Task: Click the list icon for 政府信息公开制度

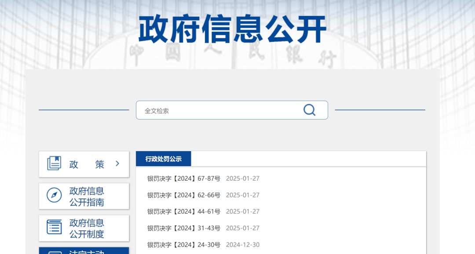Action: 54,227
